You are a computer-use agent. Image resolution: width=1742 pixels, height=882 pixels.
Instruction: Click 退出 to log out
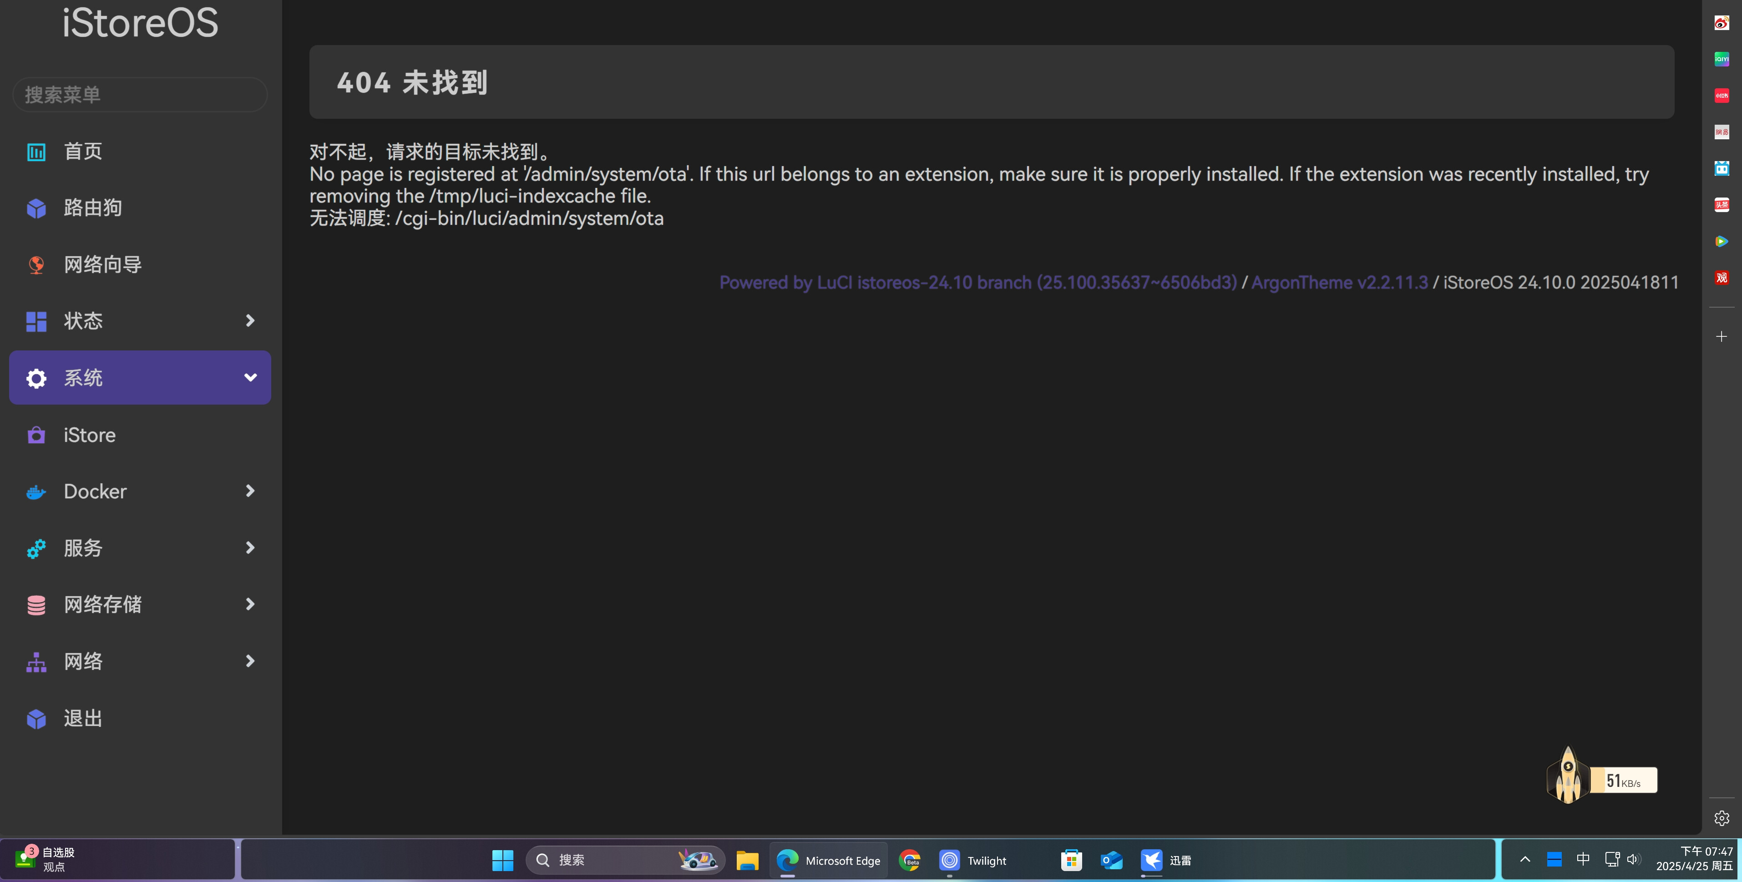pyautogui.click(x=82, y=718)
